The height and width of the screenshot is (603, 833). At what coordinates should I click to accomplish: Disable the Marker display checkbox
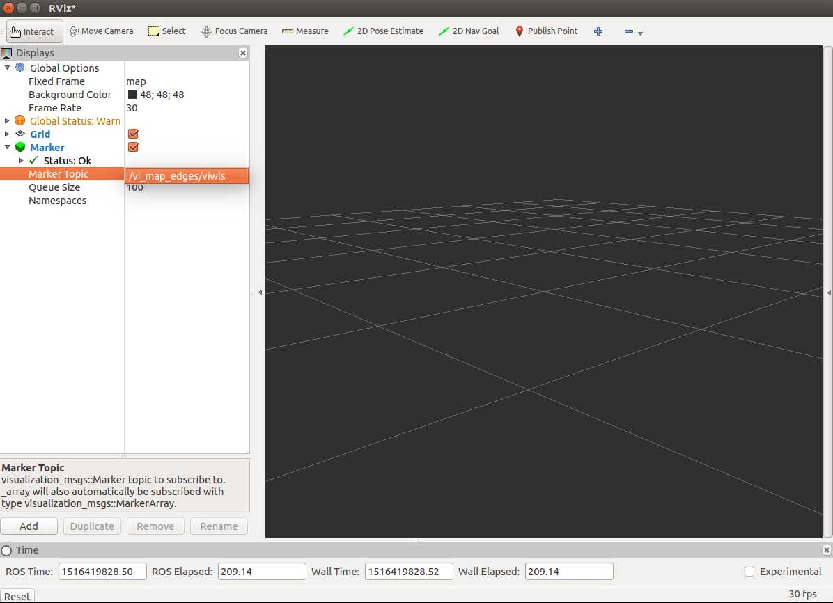(133, 147)
